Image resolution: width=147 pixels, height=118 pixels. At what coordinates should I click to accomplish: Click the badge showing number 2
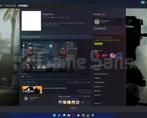point(120,56)
